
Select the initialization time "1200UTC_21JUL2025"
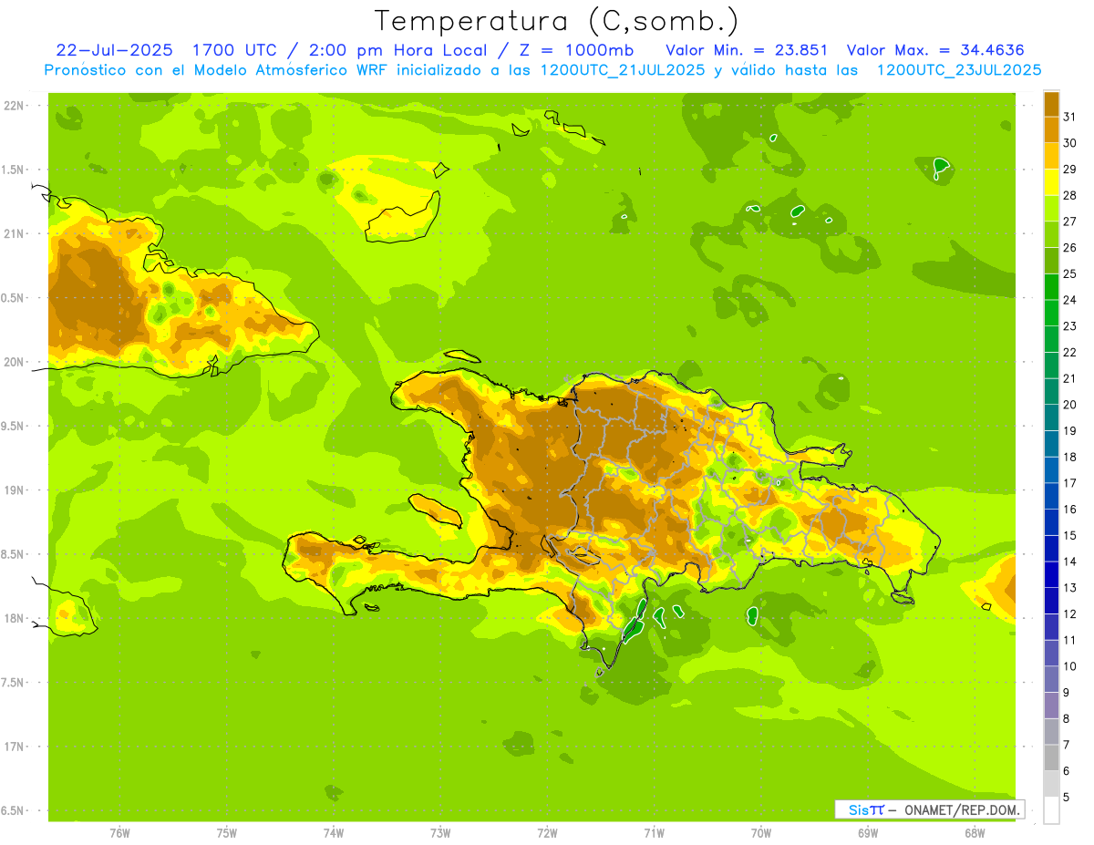coord(623,70)
